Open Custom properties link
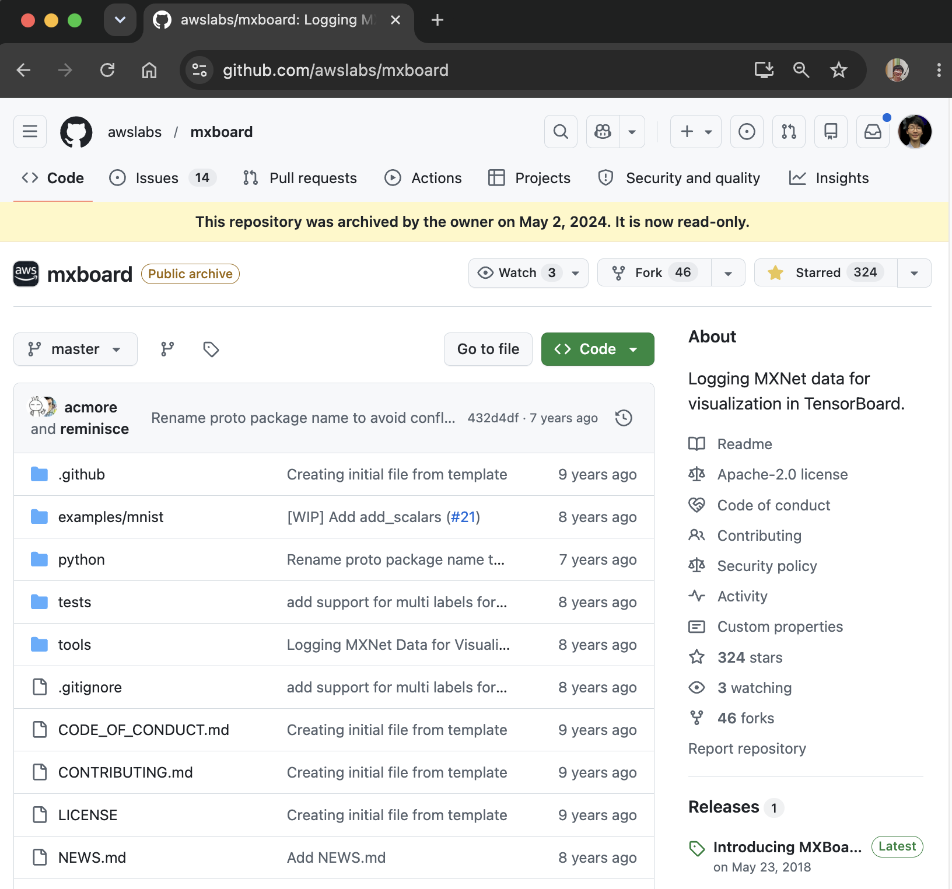The height and width of the screenshot is (889, 952). tap(780, 626)
